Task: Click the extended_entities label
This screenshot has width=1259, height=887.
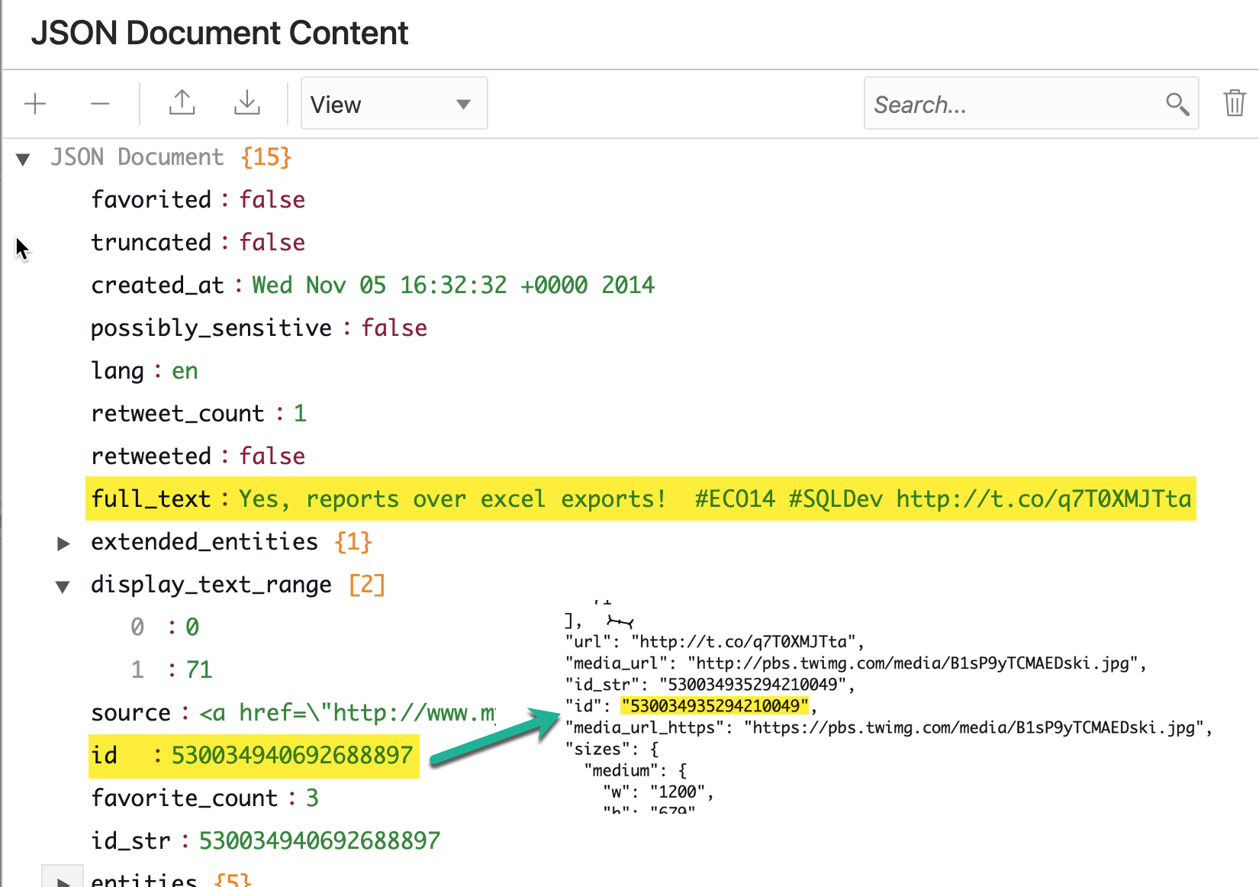Action: [204, 541]
